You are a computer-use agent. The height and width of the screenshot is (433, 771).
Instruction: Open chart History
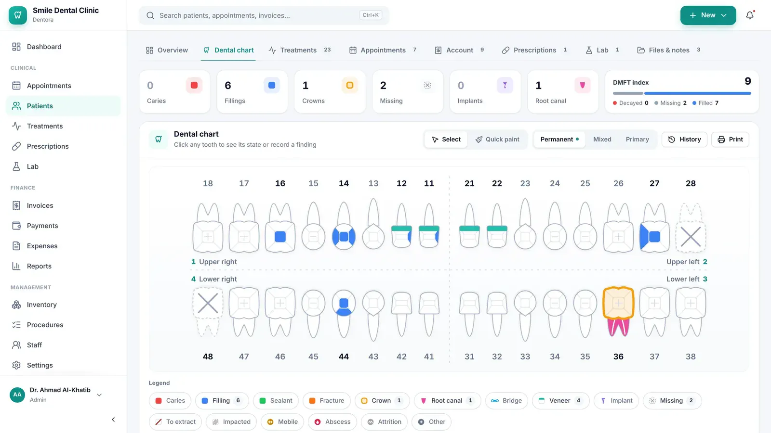click(x=684, y=140)
